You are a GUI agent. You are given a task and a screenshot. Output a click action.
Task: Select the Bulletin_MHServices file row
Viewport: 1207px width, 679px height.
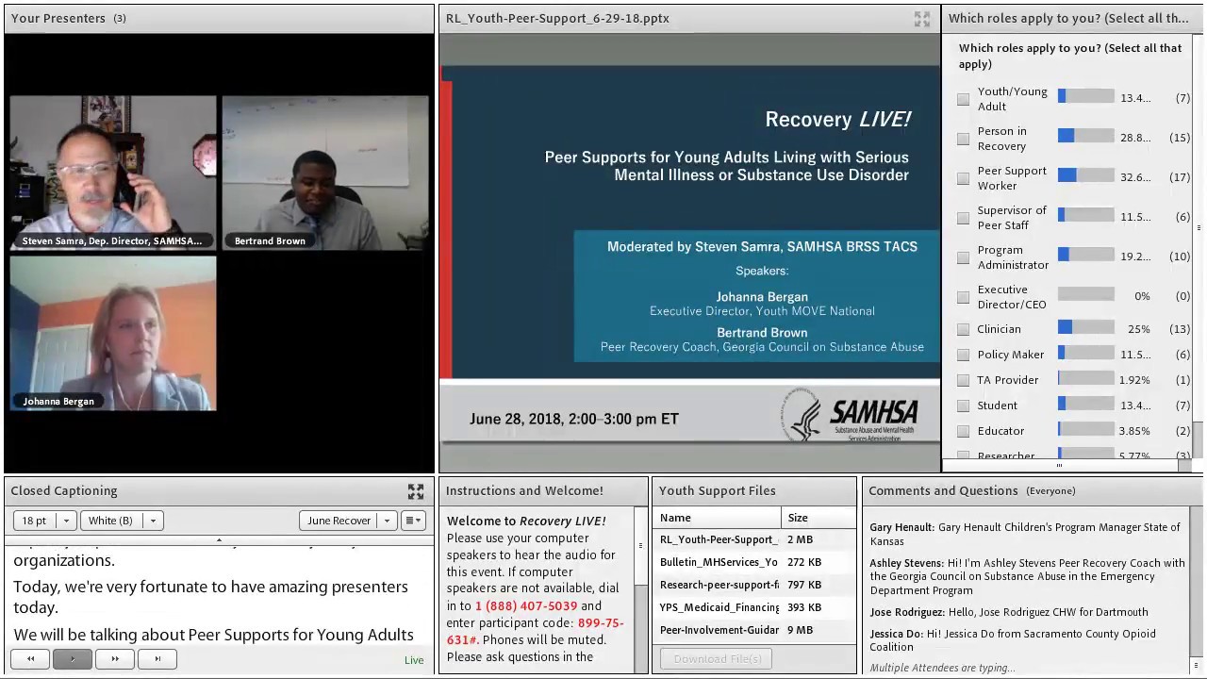pos(753,562)
